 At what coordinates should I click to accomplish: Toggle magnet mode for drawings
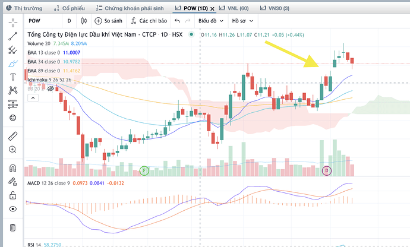[13, 168]
